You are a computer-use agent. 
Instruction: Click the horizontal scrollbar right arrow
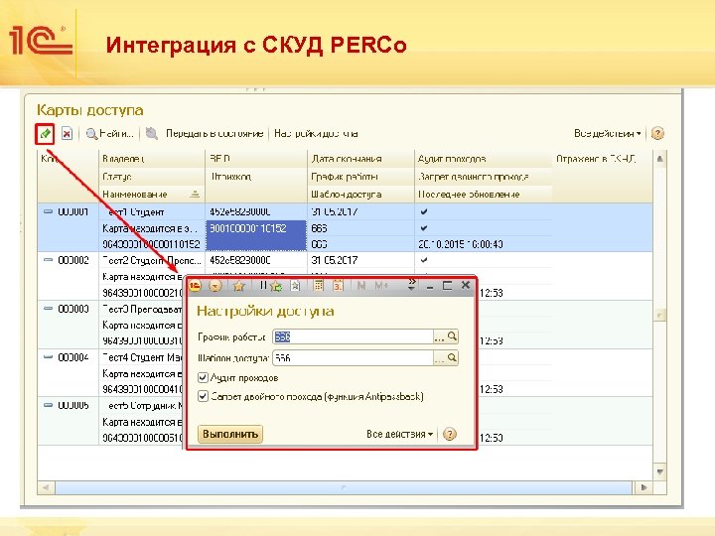click(643, 487)
